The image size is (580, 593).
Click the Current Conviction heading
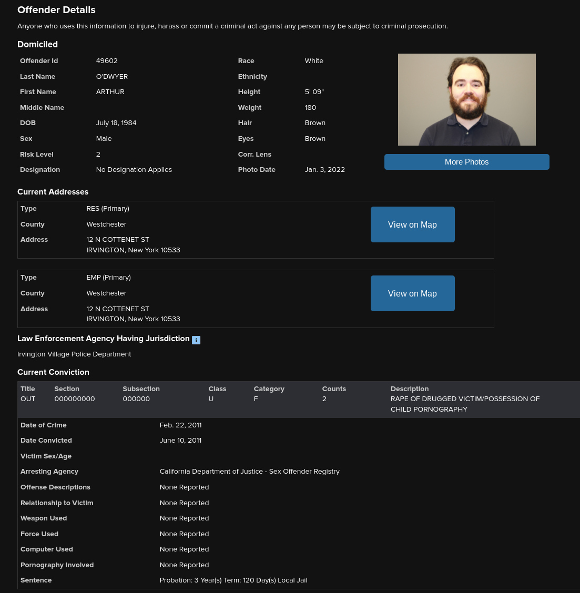[x=53, y=372]
